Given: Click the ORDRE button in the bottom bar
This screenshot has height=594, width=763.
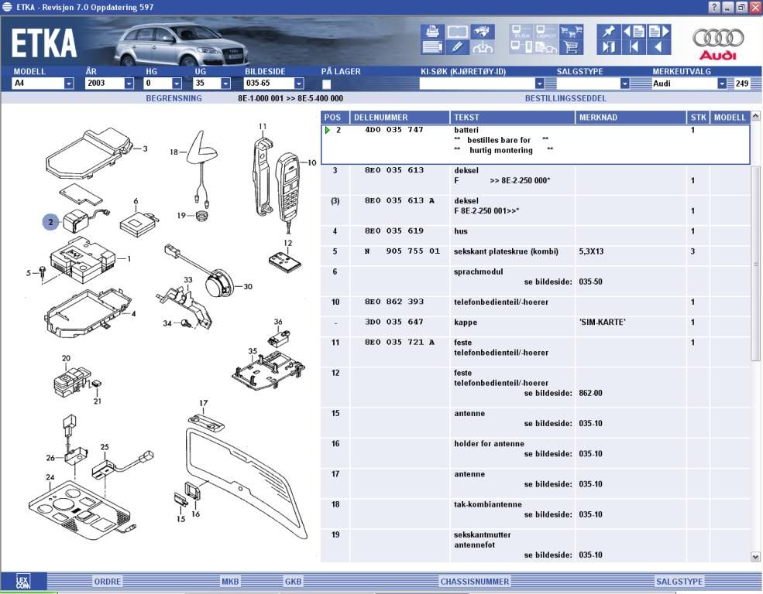Looking at the screenshot, I should [107, 582].
